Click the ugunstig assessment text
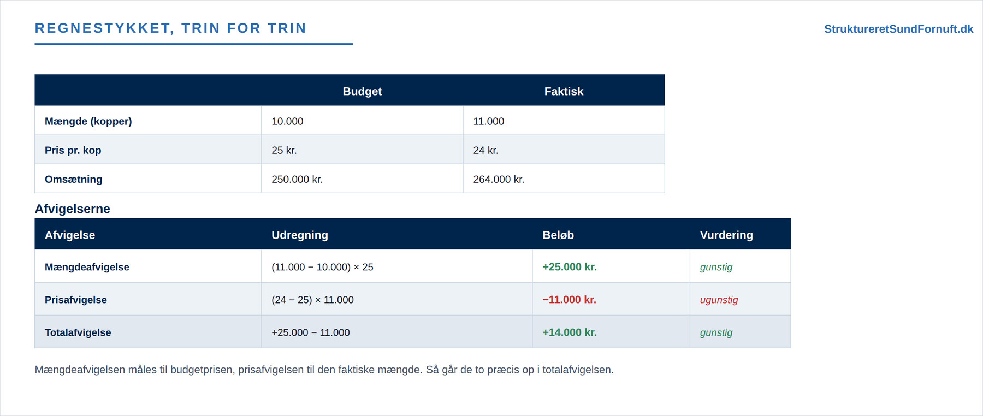Viewport: 983px width, 416px height. click(x=719, y=300)
